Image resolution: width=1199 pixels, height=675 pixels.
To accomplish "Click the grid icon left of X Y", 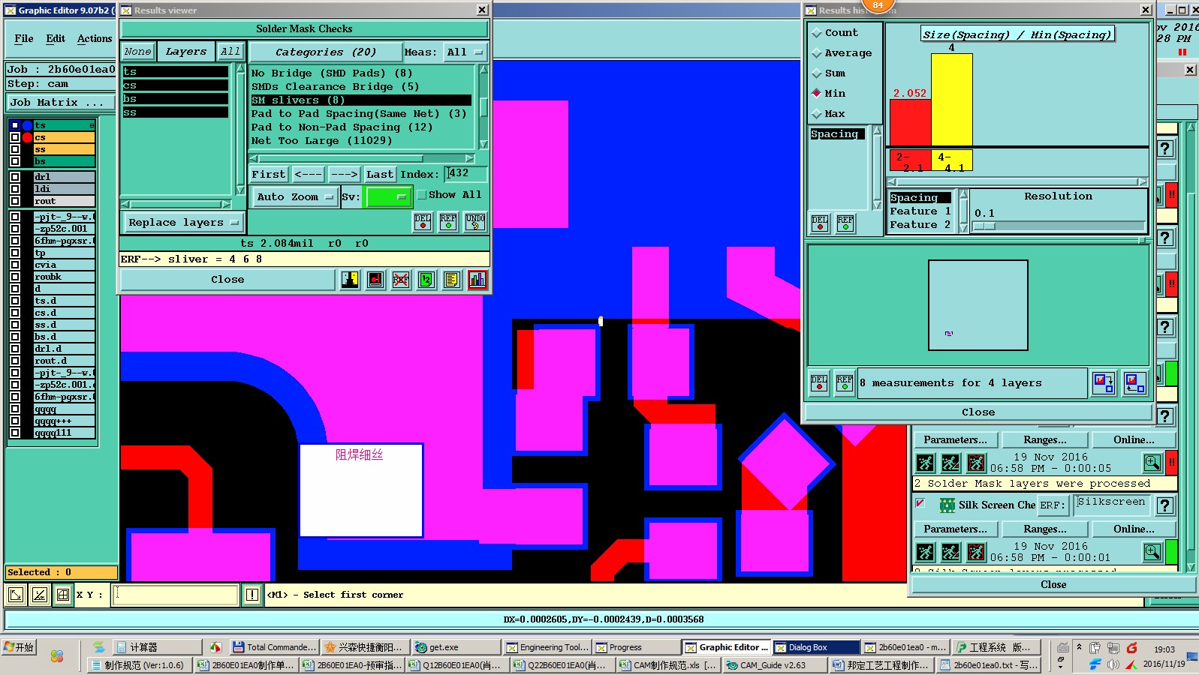I will coord(63,595).
